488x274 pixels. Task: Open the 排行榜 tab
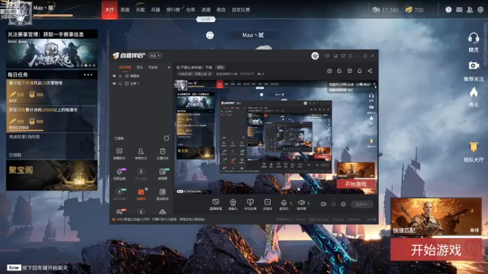pyautogui.click(x=173, y=10)
